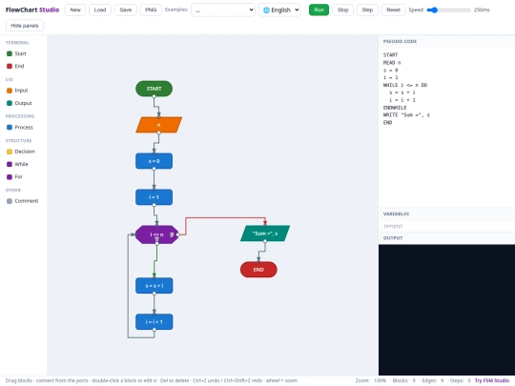Adjust the Speed slider handle
This screenshot has height=386, width=515.
434,10
